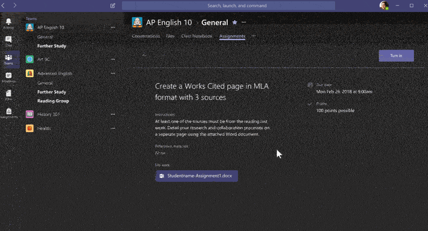Click the compose new chat icon
Viewport: 428px width, 231px height.
point(113,6)
